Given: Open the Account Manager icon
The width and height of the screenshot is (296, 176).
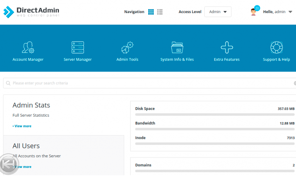Looking at the screenshot, I should [28, 48].
